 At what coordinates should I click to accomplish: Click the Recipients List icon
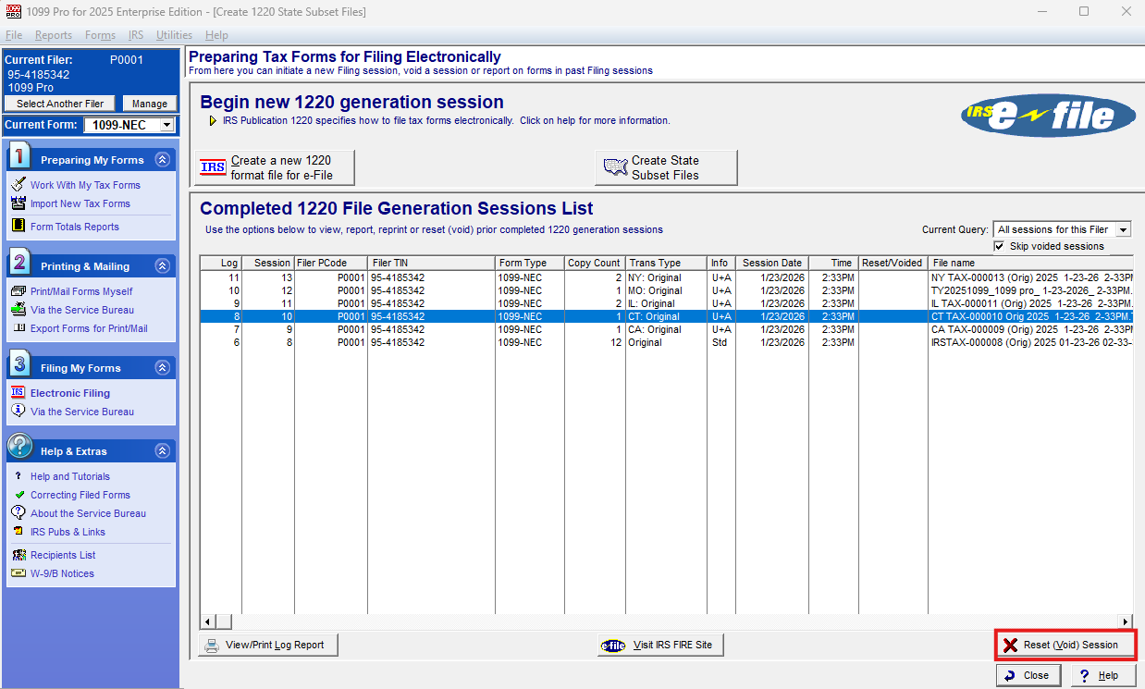[18, 555]
